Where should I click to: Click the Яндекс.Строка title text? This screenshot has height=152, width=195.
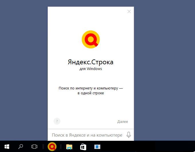click(91, 62)
